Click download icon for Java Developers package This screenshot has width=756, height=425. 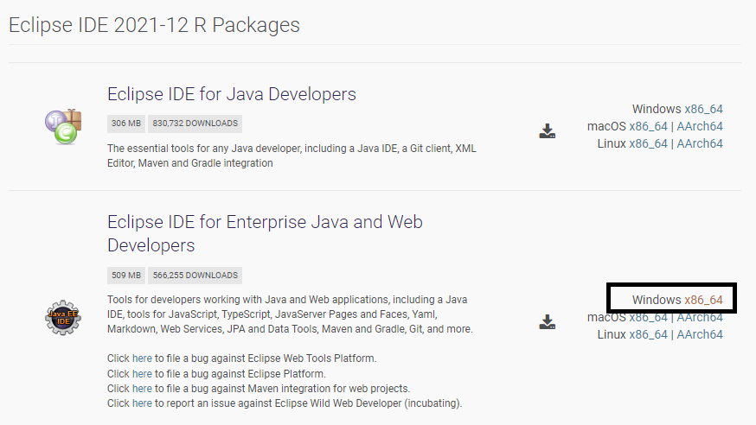[x=548, y=131]
